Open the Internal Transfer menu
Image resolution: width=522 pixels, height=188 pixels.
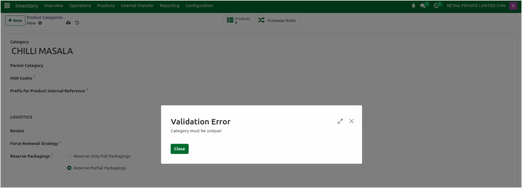point(137,6)
